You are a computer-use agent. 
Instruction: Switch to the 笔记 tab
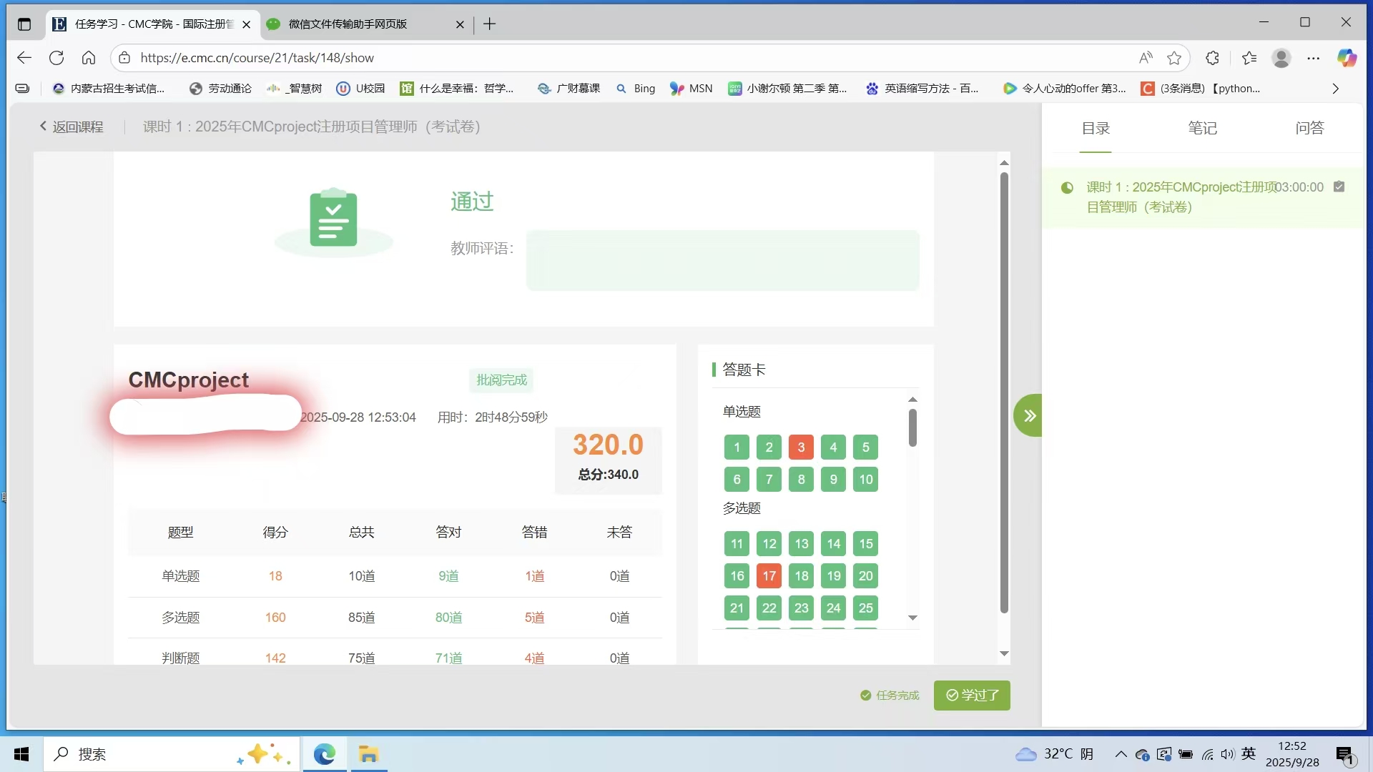(1202, 128)
